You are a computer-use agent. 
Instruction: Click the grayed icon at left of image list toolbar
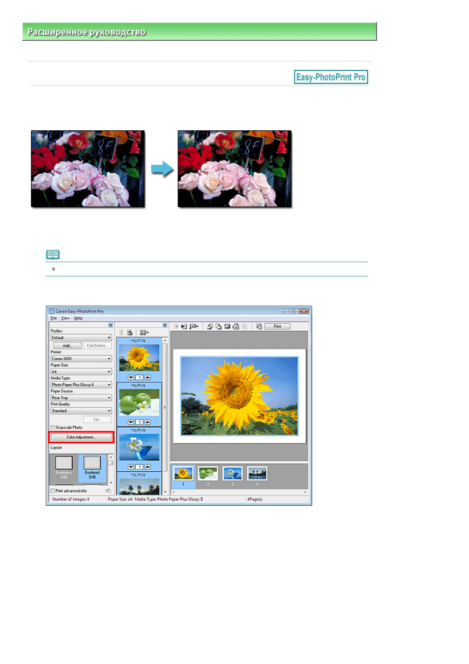(121, 333)
